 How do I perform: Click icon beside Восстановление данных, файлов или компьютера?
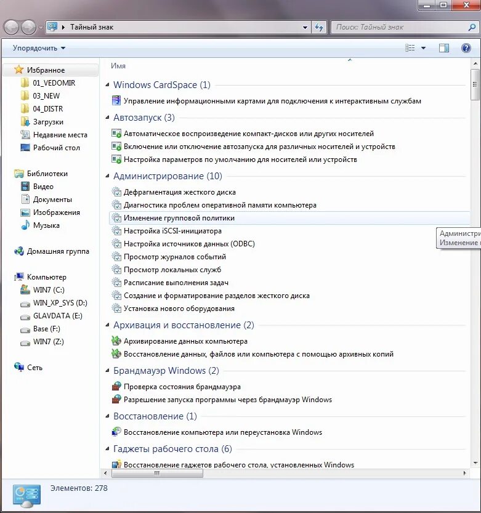pyautogui.click(x=116, y=353)
